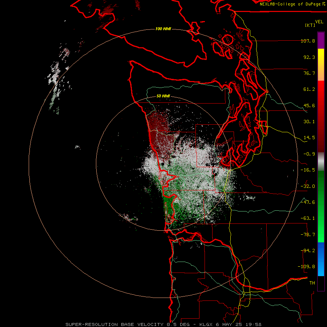The height and width of the screenshot is (327, 327).
Task: Click the 100 NMI range ring label
Action: pos(163,29)
